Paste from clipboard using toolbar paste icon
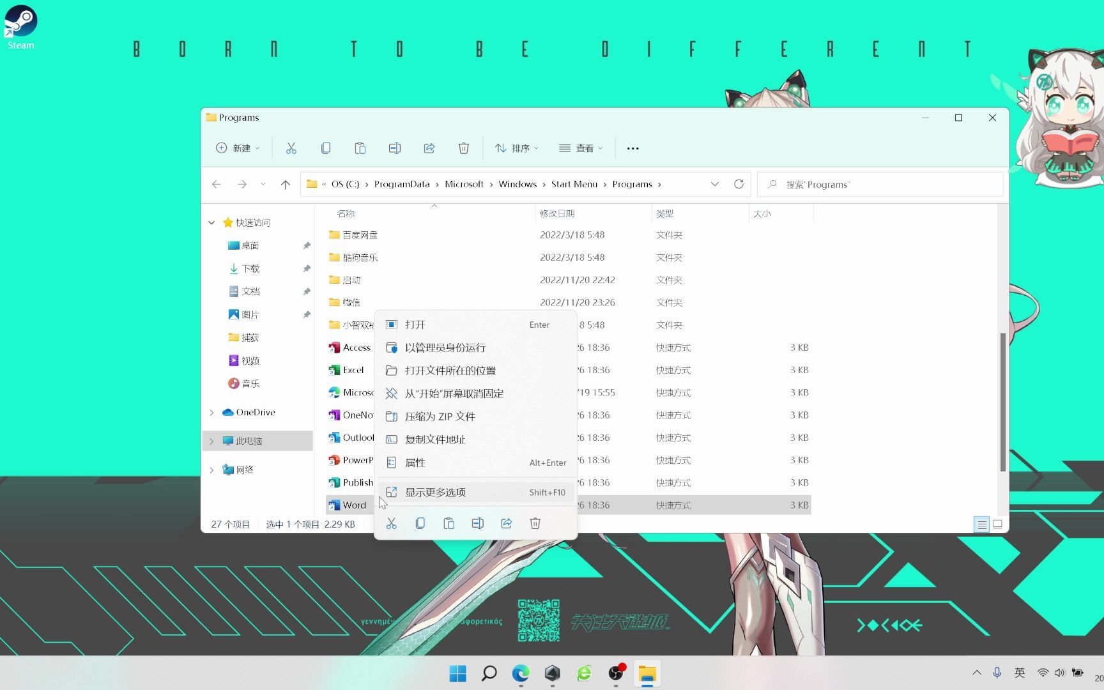The width and height of the screenshot is (1104, 690). (x=360, y=148)
